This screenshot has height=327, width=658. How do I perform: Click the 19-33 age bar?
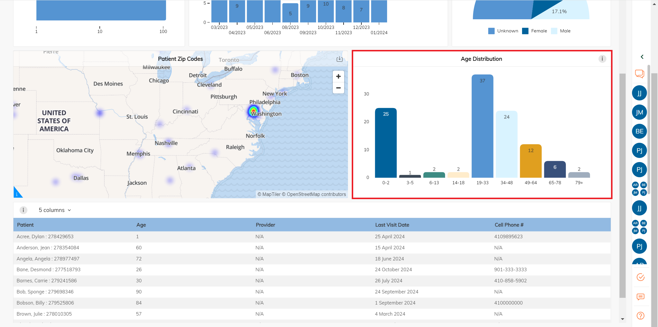pyautogui.click(x=482, y=126)
